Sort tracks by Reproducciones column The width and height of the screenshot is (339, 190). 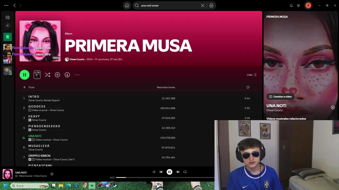tap(166, 87)
